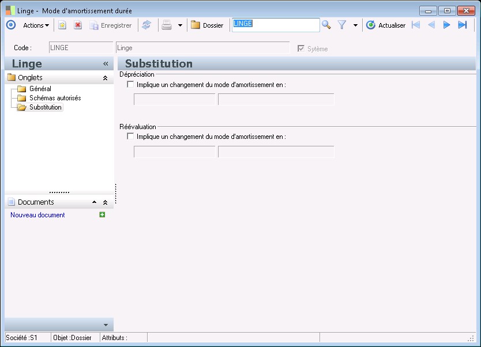Click the grey refresh arrows icon
This screenshot has width=481, height=347.
[x=146, y=25]
